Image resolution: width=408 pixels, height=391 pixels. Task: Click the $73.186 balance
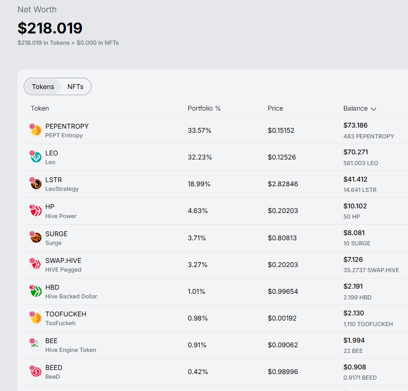(x=355, y=126)
